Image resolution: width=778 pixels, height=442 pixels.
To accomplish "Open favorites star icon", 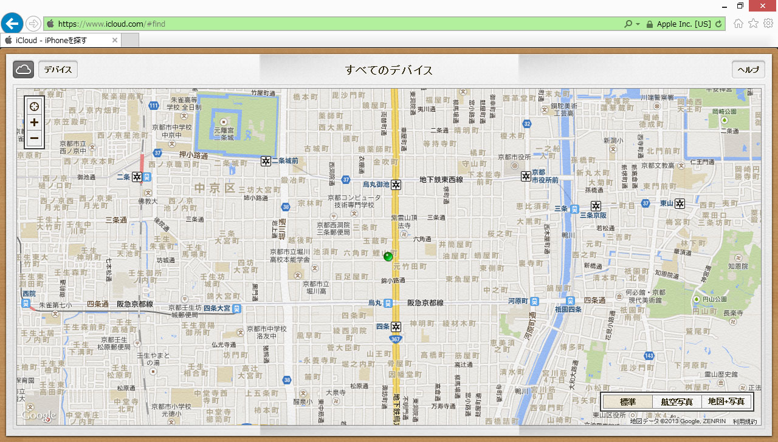I will coord(753,24).
